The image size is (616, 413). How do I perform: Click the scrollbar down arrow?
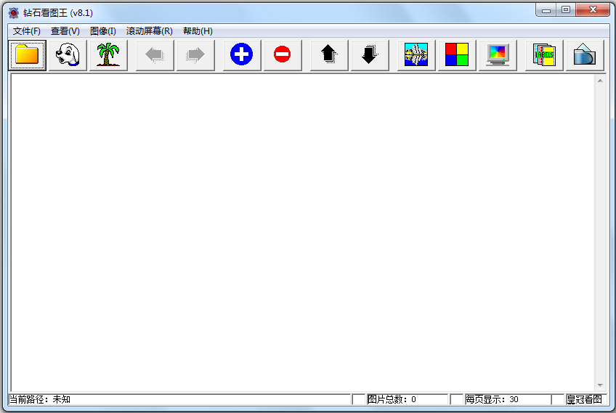(x=600, y=385)
